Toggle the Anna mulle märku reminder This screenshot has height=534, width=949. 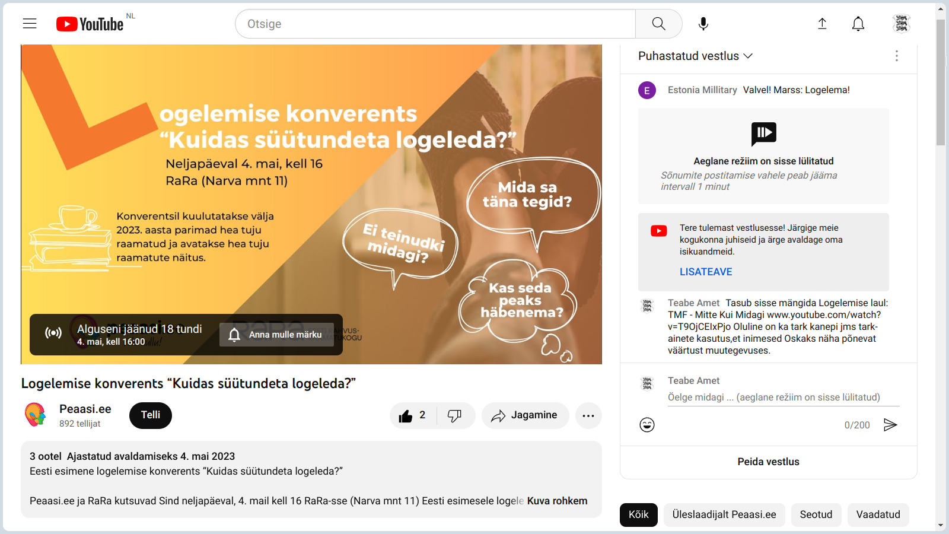pos(276,335)
